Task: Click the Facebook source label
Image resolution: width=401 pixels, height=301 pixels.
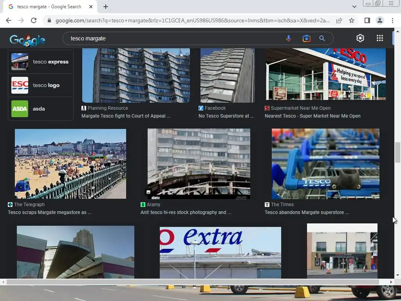Action: point(215,108)
